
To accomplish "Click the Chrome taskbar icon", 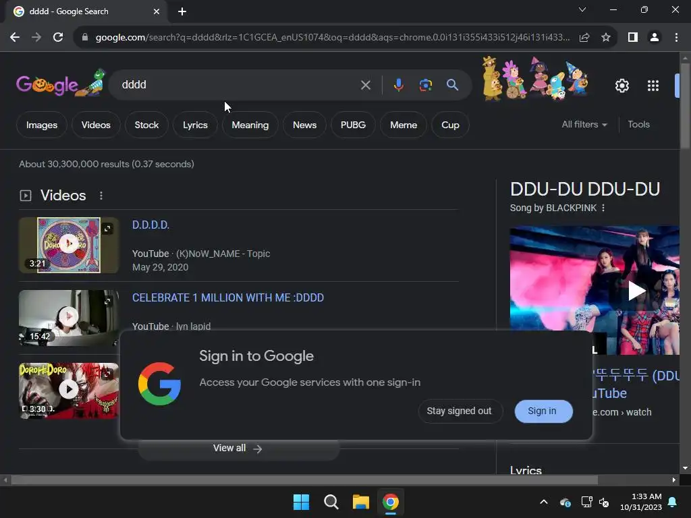I will point(391,502).
